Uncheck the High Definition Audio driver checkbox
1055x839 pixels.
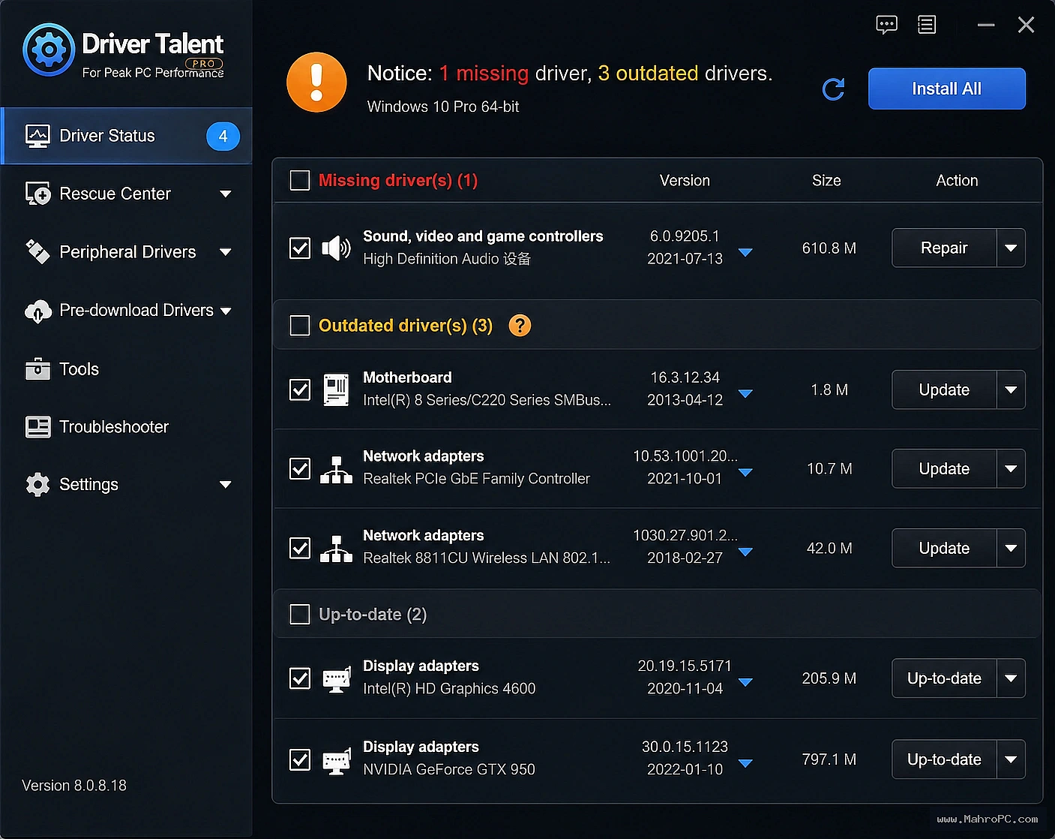click(300, 248)
